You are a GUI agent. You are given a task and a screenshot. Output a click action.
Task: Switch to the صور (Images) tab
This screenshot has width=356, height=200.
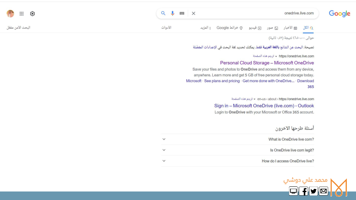click(272, 28)
